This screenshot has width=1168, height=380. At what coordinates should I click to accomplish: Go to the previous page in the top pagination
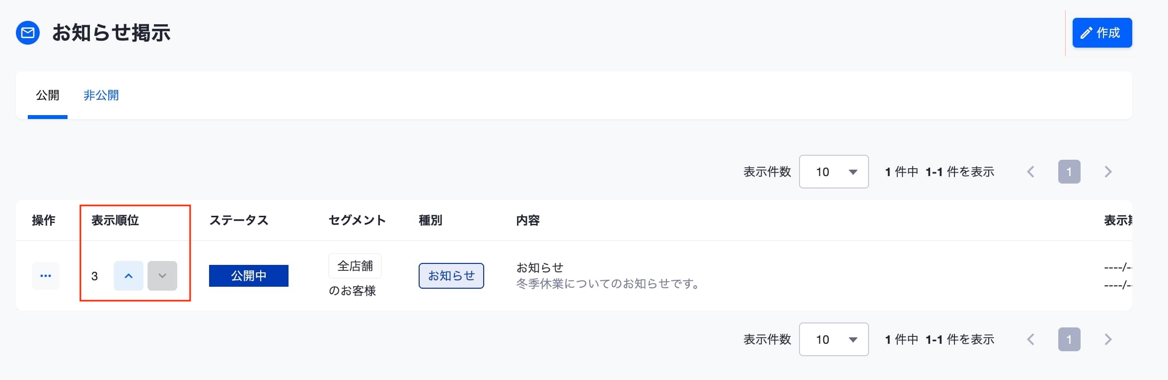coord(1031,172)
